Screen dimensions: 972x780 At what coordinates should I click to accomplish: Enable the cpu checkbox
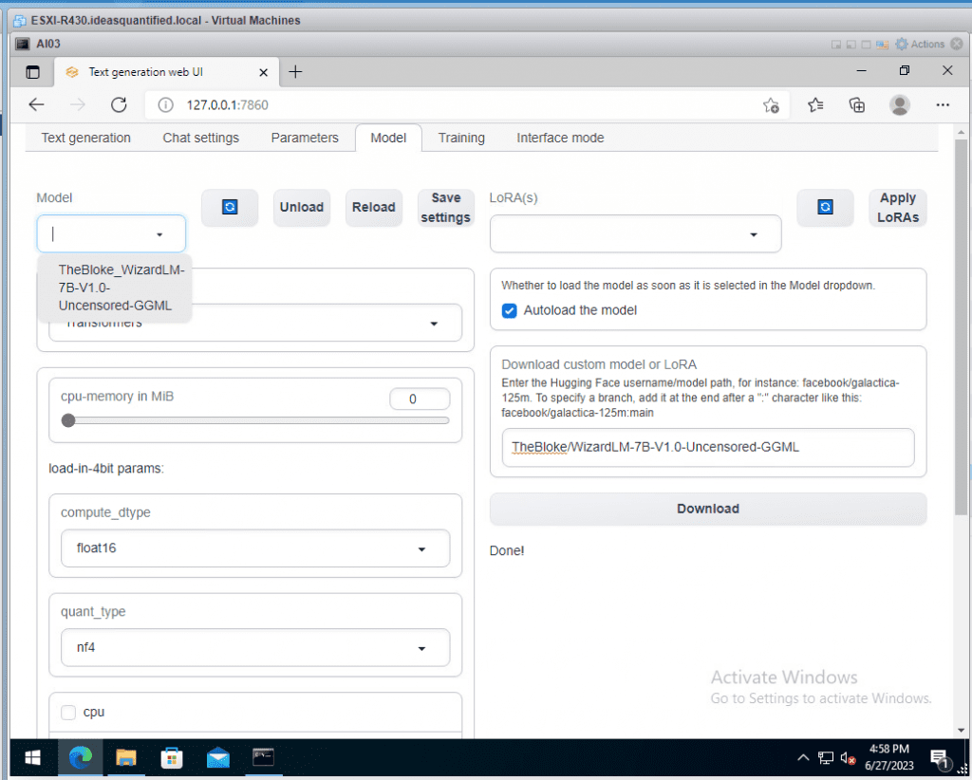(68, 713)
